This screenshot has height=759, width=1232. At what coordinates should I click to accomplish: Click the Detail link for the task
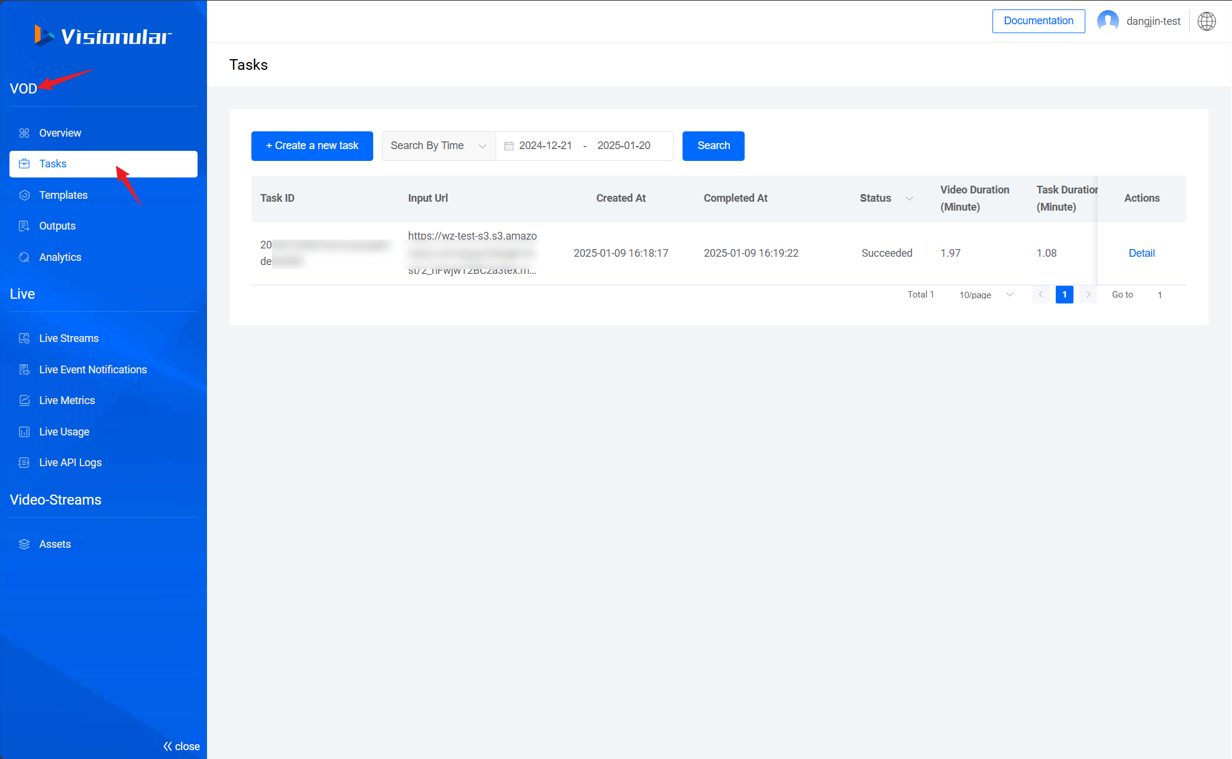click(x=1142, y=253)
